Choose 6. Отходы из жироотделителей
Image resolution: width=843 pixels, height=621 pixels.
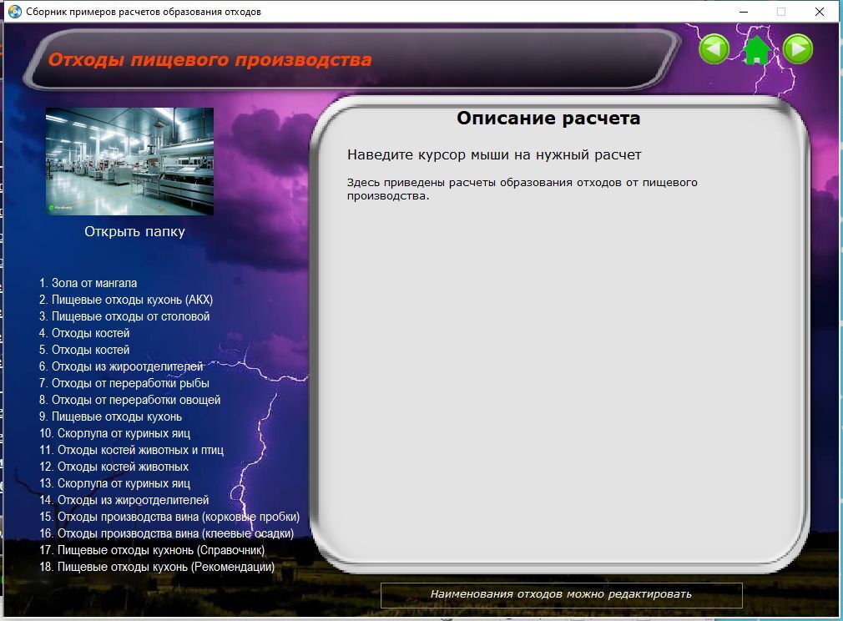(121, 366)
